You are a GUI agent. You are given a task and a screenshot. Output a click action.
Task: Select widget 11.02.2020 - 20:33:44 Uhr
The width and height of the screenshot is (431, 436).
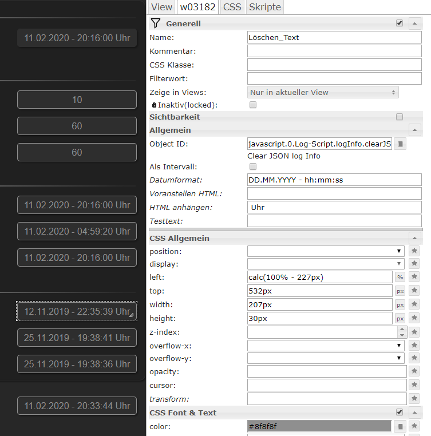77,406
